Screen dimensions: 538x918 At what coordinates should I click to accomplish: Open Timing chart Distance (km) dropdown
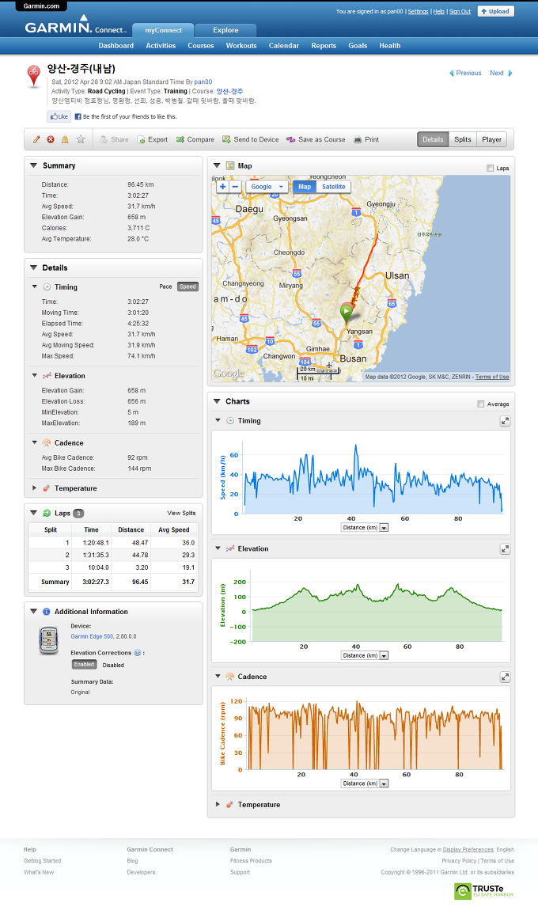[x=365, y=528]
